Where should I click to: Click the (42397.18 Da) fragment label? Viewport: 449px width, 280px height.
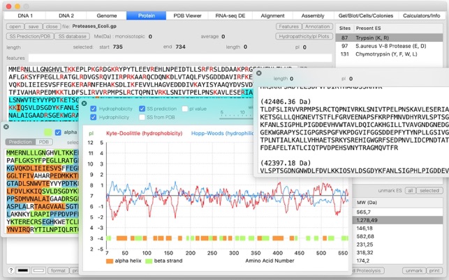tap(286, 163)
